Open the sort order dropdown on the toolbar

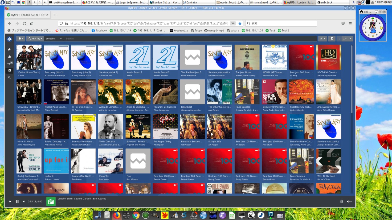point(322,39)
